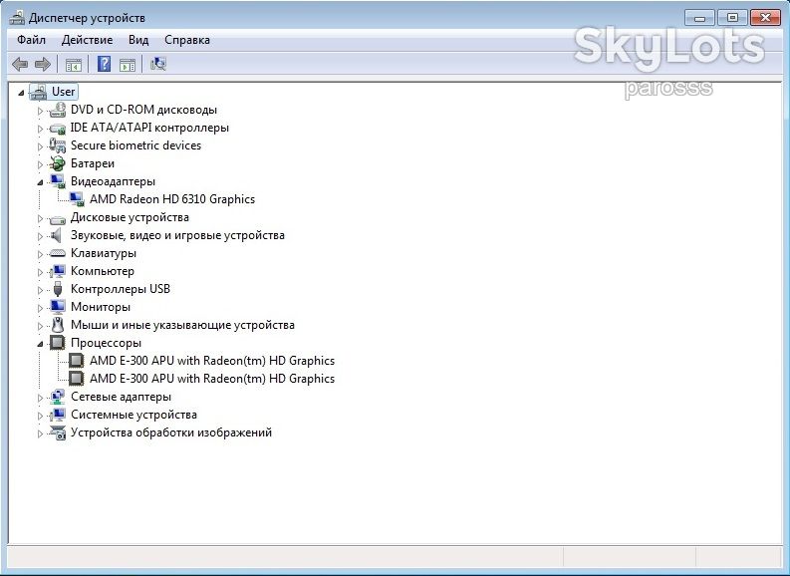The width and height of the screenshot is (790, 576).
Task: Click the Процессоры chip icon
Action: pyautogui.click(x=58, y=343)
